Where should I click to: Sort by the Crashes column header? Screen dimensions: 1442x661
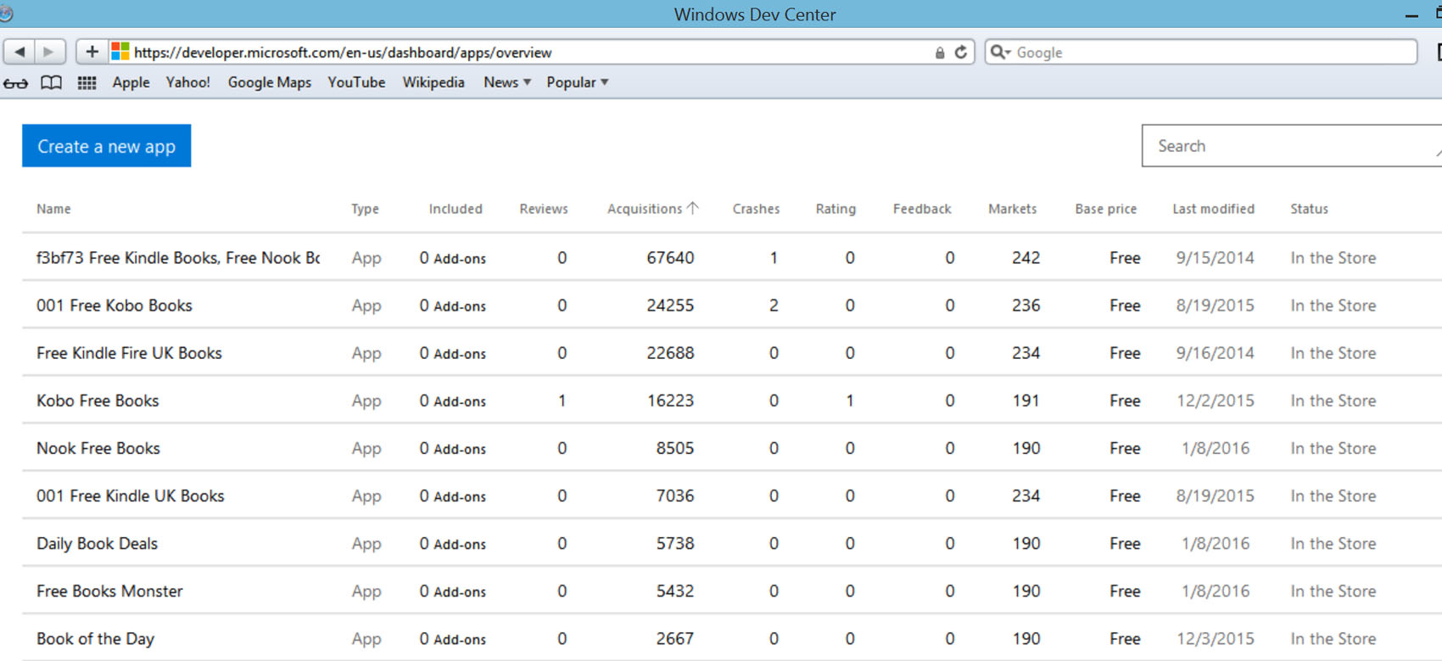coord(756,209)
